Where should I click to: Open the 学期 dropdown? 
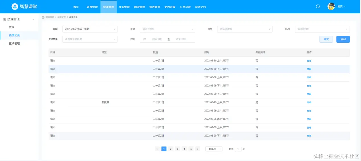90,29
